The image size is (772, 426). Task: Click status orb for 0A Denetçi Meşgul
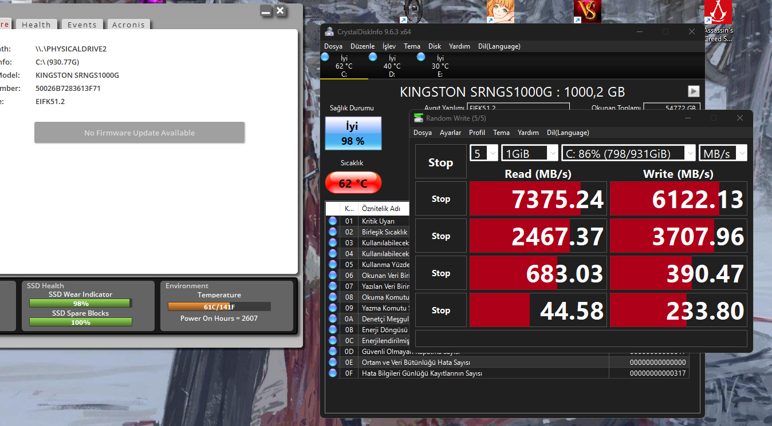[x=333, y=318]
